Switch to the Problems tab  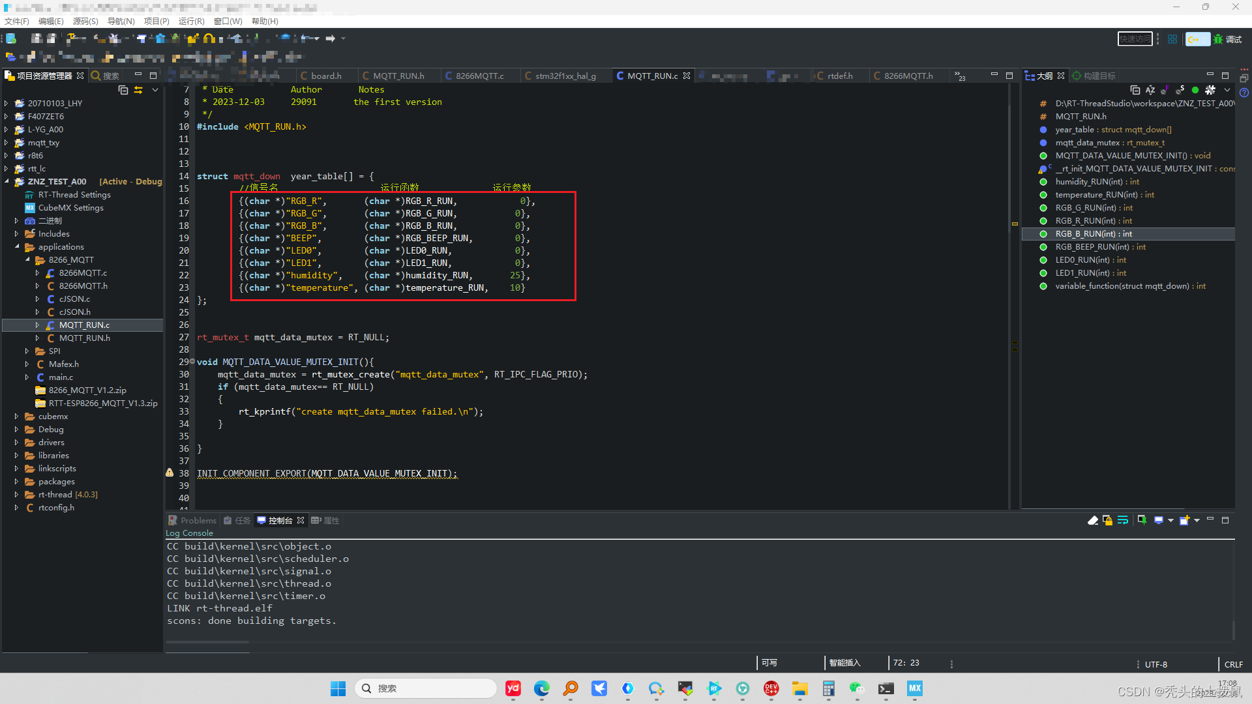[198, 520]
